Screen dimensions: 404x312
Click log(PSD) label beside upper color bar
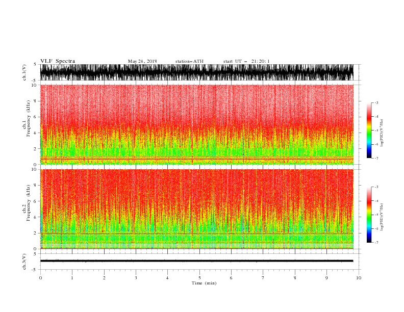[x=382, y=133]
